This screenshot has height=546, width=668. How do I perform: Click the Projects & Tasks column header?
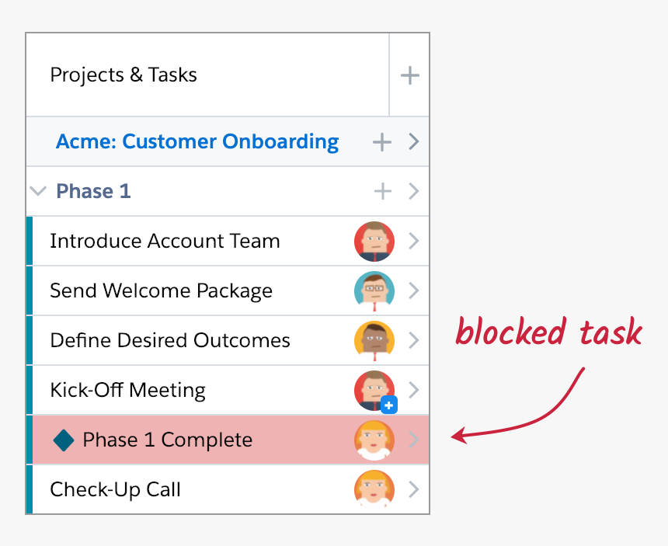pyautogui.click(x=124, y=75)
